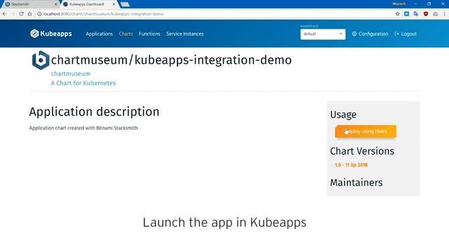Click the camera extension icon
Viewport: 449px width, 252px height.
[436, 14]
